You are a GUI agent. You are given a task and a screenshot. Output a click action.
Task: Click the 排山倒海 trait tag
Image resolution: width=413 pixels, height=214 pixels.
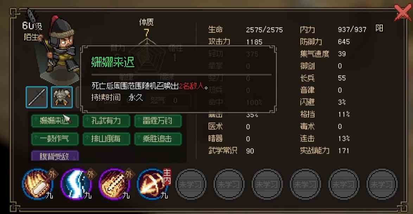coord(106,139)
